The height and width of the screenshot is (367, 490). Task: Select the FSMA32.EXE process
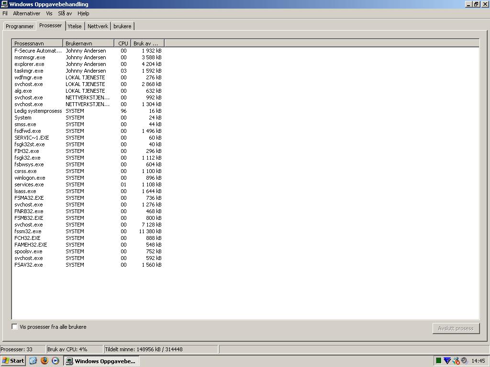(88, 198)
